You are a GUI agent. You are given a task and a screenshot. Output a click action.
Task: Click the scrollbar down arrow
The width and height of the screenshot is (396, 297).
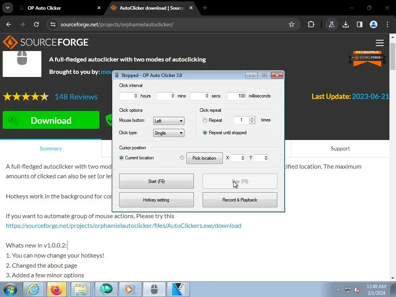click(x=393, y=278)
